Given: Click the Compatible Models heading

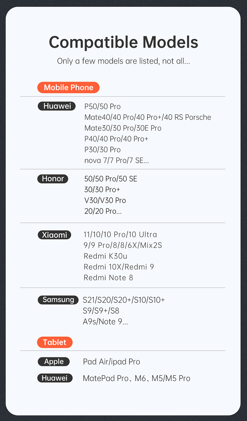Looking at the screenshot, I should [123, 42].
